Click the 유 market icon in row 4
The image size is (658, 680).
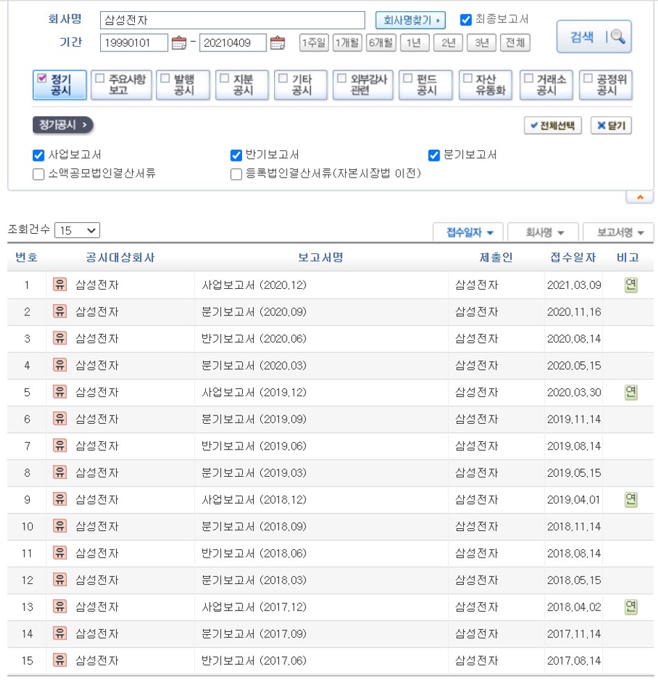[x=60, y=365]
